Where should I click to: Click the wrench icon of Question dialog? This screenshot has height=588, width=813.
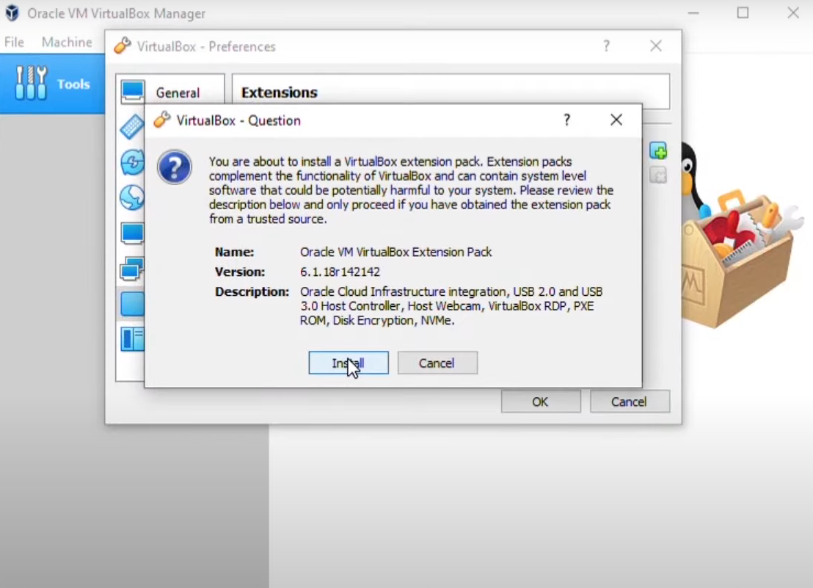(161, 120)
